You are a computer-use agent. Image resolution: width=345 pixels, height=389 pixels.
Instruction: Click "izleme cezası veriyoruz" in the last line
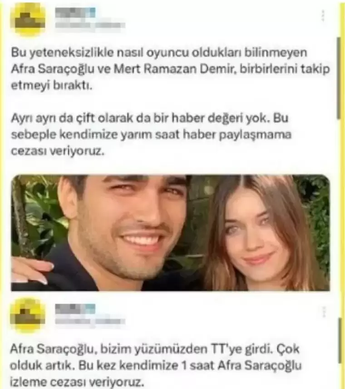[77, 382]
